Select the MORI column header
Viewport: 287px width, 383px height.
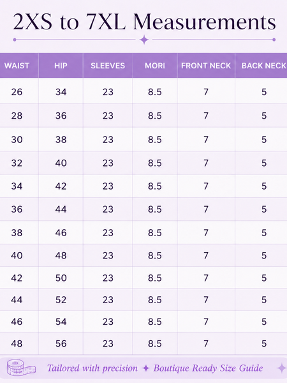(x=155, y=66)
